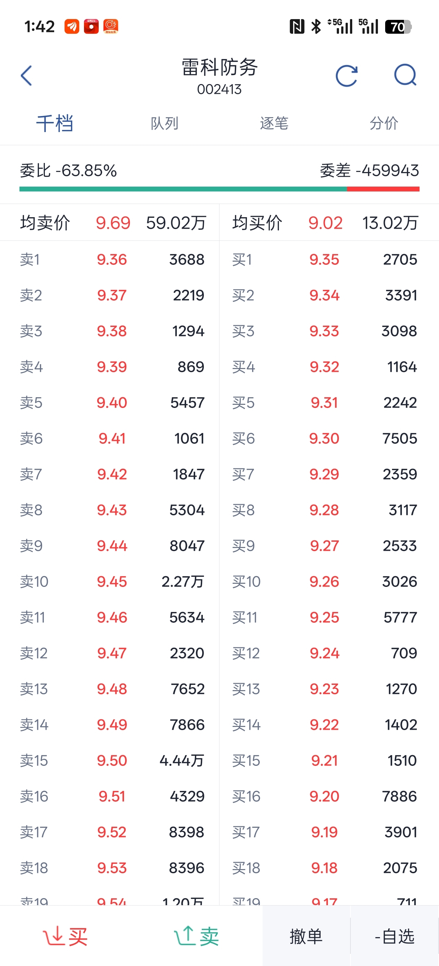Viewport: 439px width, 966px height.
Task: Select the 卖1 row at 9.36
Action: click(112, 260)
